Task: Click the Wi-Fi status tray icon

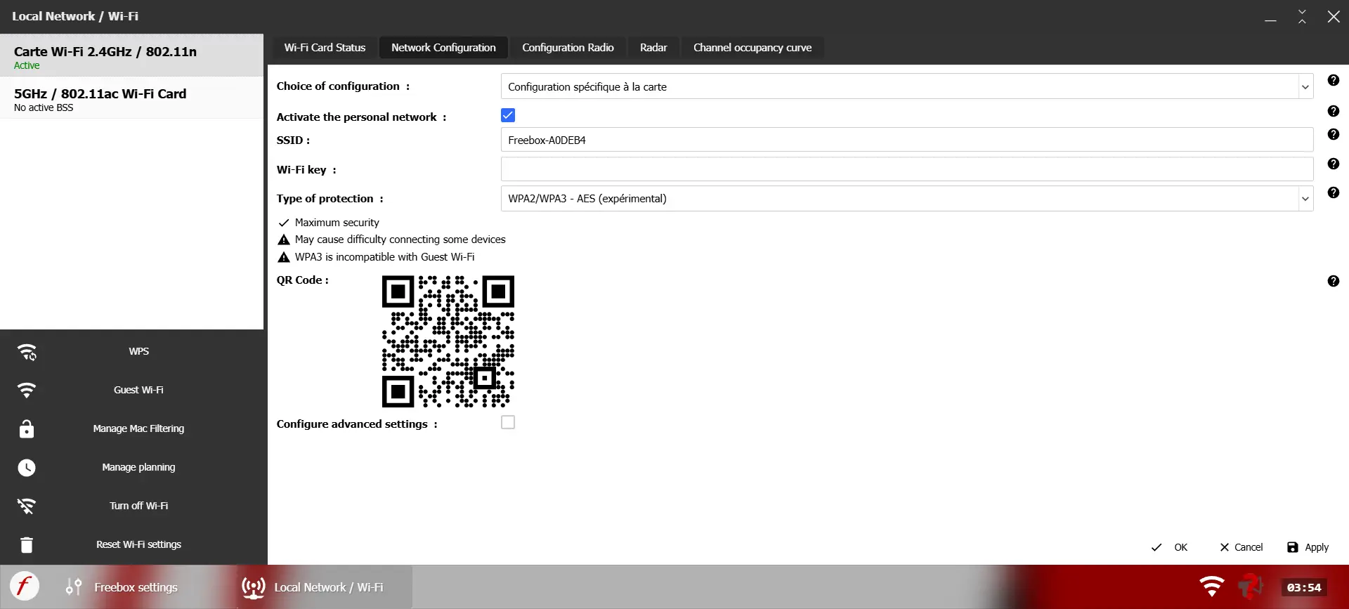Action: (x=1211, y=586)
